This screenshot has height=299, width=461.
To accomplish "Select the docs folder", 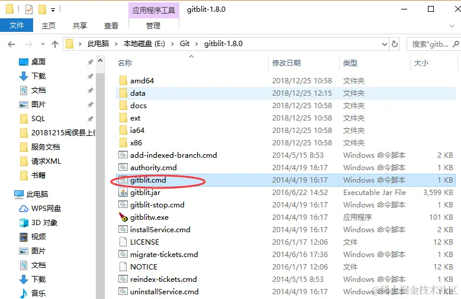I will (138, 105).
